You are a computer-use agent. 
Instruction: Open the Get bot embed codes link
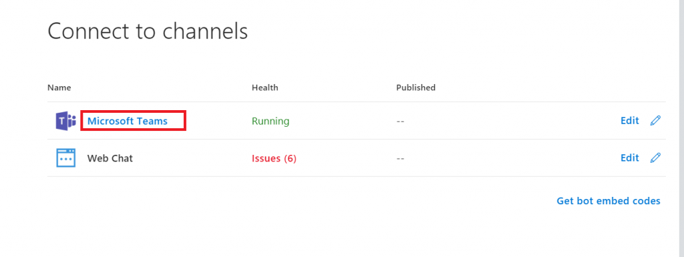[609, 201]
